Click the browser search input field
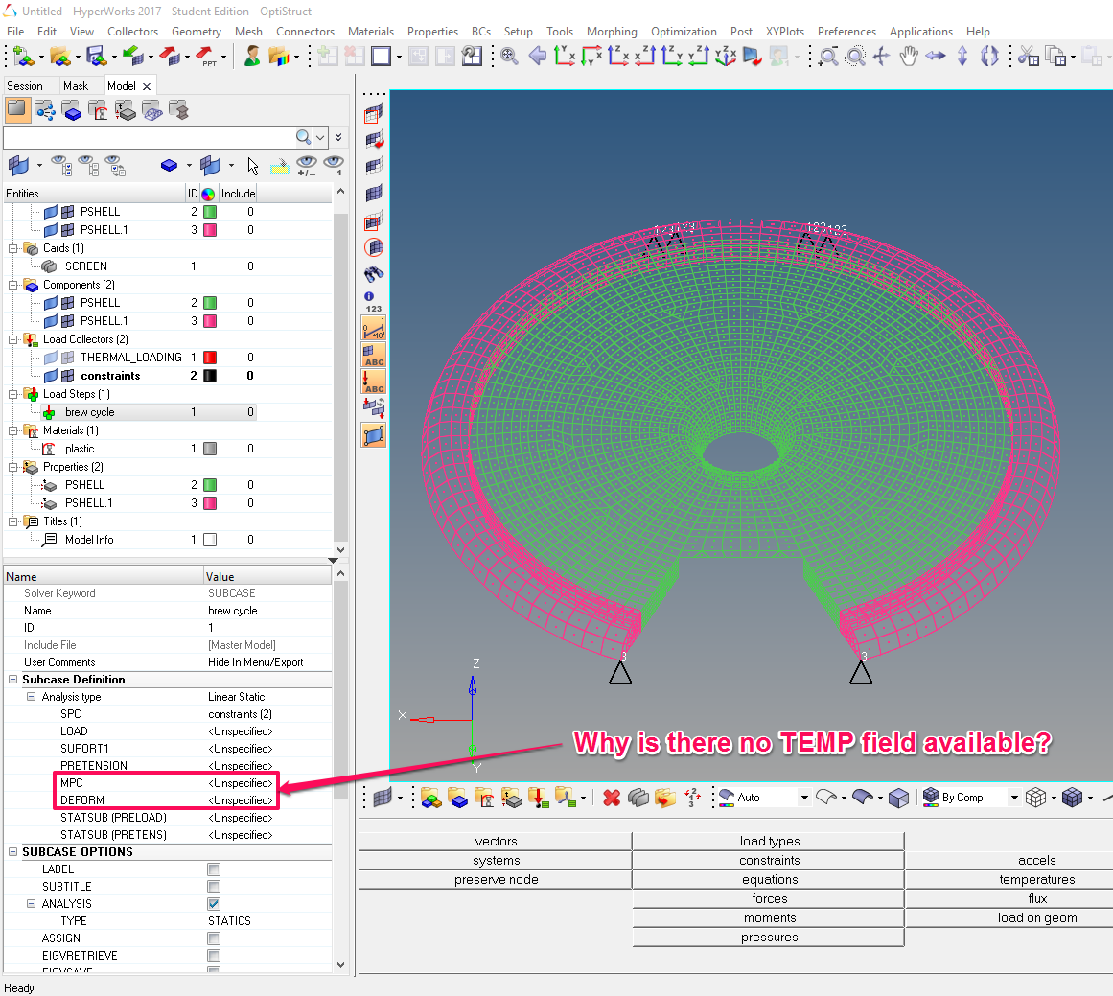The width and height of the screenshot is (1113, 996). click(x=149, y=137)
